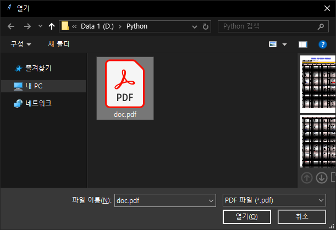Viewport: 336px width, 230px height.
Task: Go forward with the right arrow
Action: 27,26
